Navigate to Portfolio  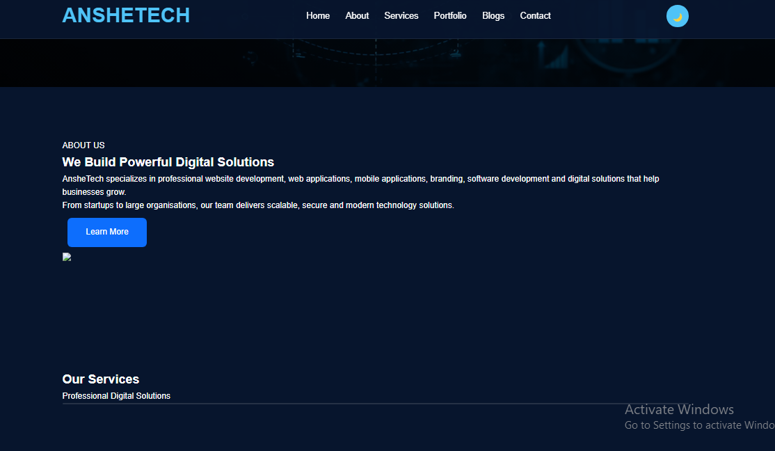click(450, 16)
